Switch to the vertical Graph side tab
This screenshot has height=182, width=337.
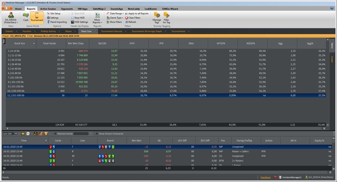(332, 60)
